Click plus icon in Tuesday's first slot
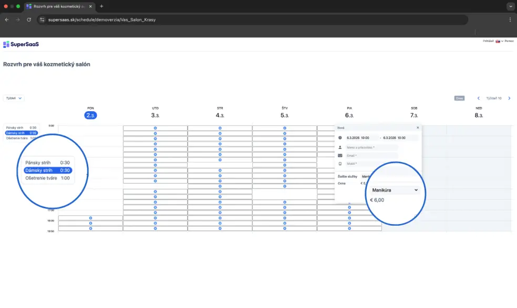Image resolution: width=517 pixels, height=308 pixels. pos(155,128)
